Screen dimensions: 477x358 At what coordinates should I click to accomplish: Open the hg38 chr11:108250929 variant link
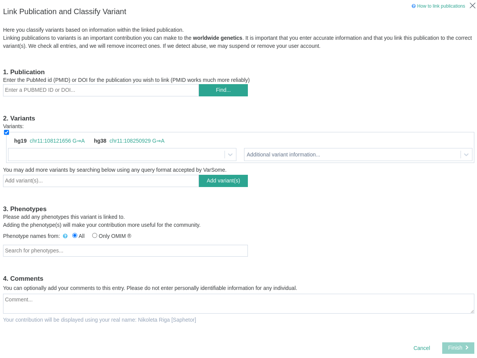tap(137, 141)
